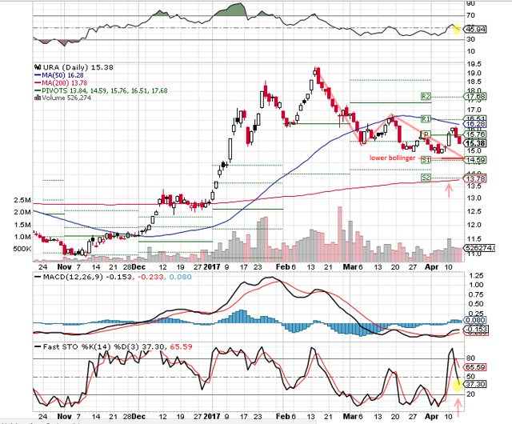The width and height of the screenshot is (512, 424).
Task: Click the 13.5 price axis label
Action: tap(474, 186)
